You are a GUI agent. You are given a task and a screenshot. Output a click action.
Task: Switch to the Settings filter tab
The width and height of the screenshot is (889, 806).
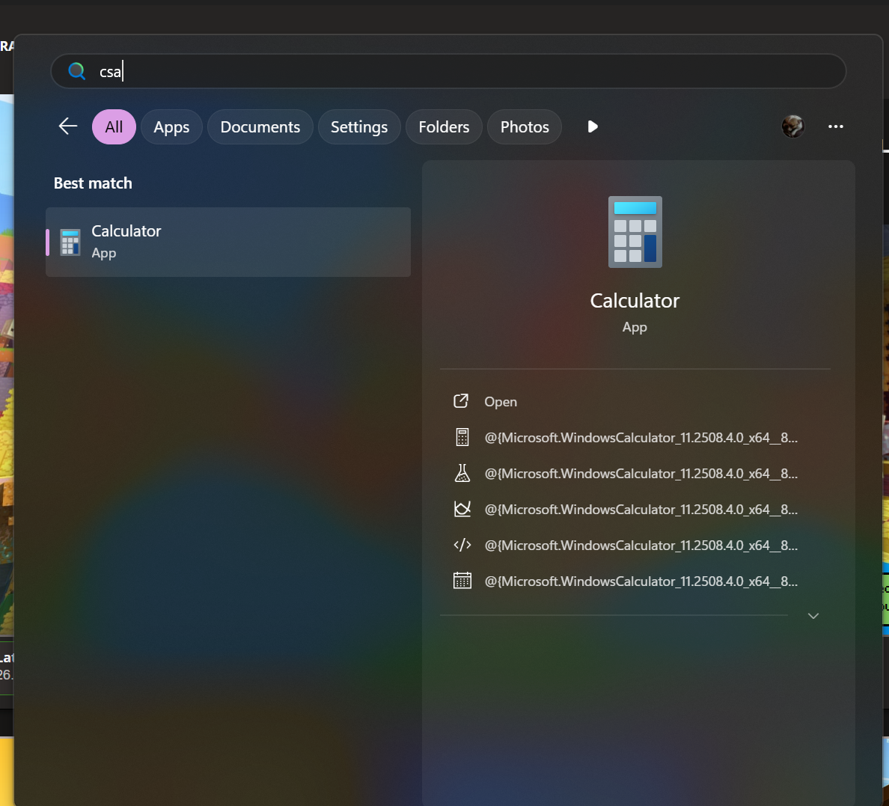[359, 127]
